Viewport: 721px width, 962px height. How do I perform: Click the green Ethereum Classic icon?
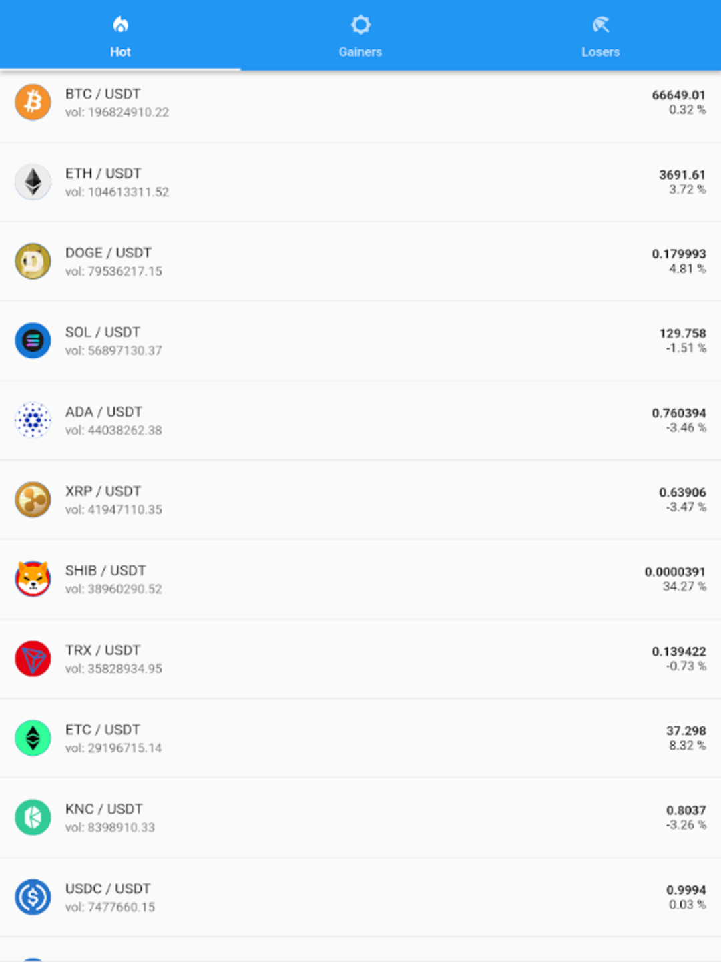[x=33, y=738]
